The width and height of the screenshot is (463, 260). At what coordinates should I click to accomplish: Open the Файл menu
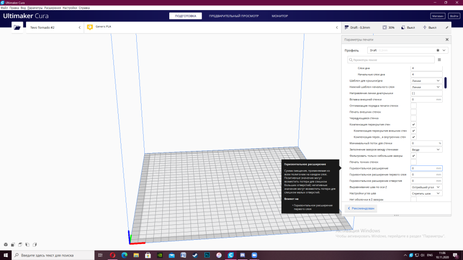pos(4,7)
